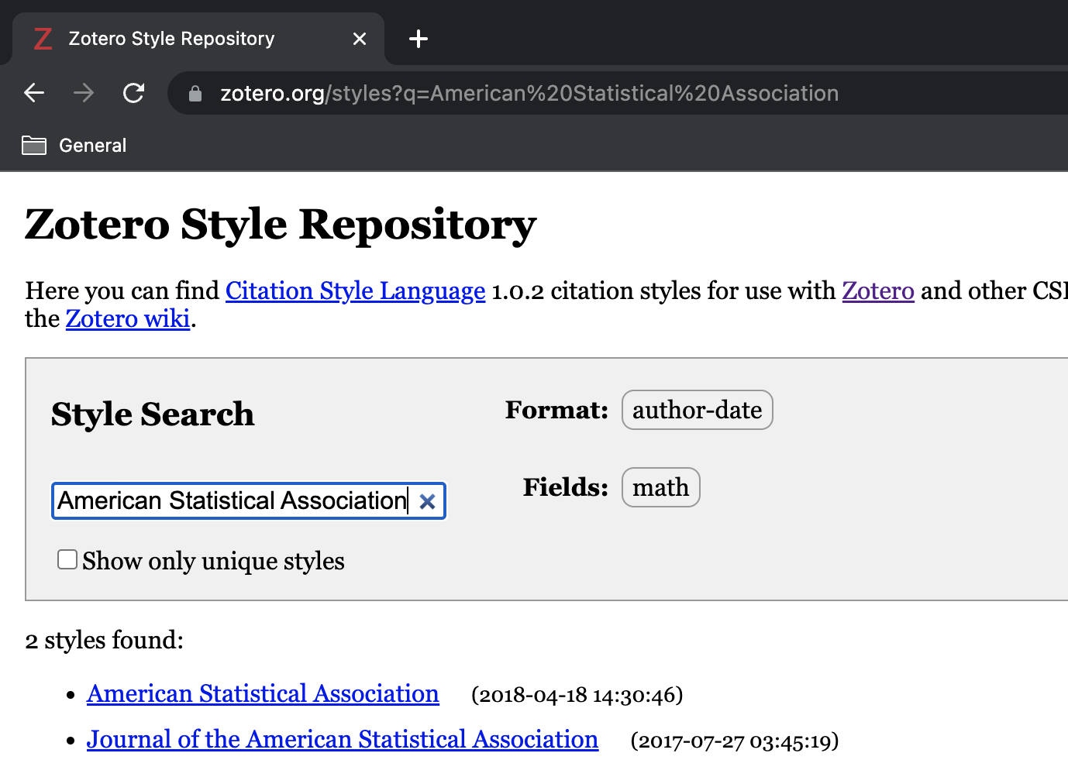1068x784 pixels.
Task: Open Journal of the American Statistical Association style
Action: 343,739
